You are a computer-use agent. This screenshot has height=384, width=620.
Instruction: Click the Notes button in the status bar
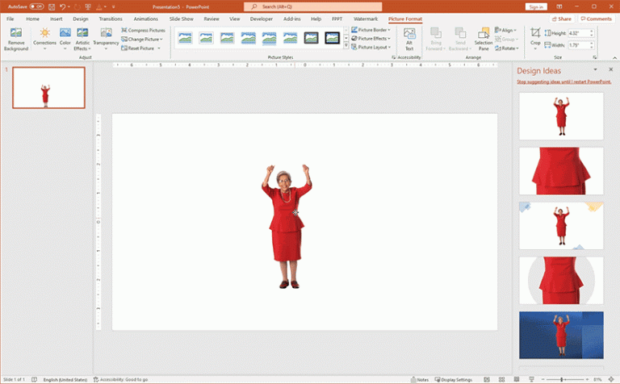pyautogui.click(x=420, y=380)
